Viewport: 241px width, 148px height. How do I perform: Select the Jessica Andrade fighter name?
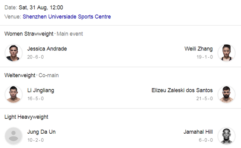[47, 49]
